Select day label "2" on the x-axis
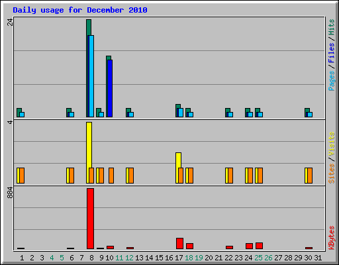The height and width of the screenshot is (265, 339). click(32, 258)
